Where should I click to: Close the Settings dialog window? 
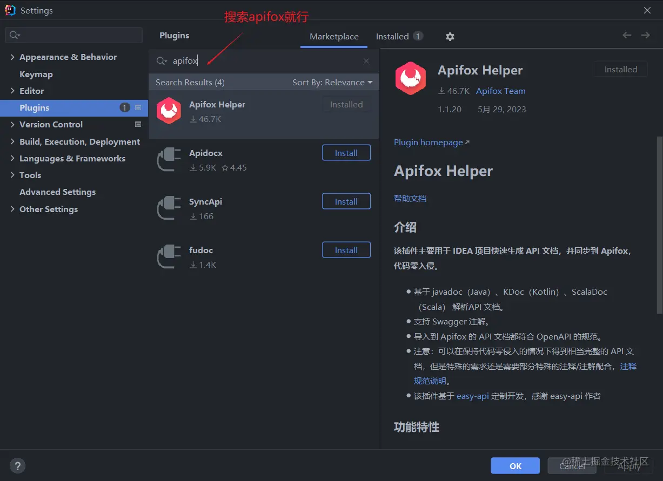pyautogui.click(x=647, y=10)
